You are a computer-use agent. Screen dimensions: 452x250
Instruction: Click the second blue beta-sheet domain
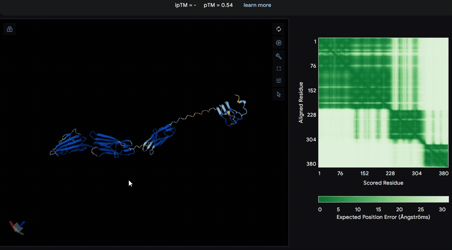pos(112,144)
